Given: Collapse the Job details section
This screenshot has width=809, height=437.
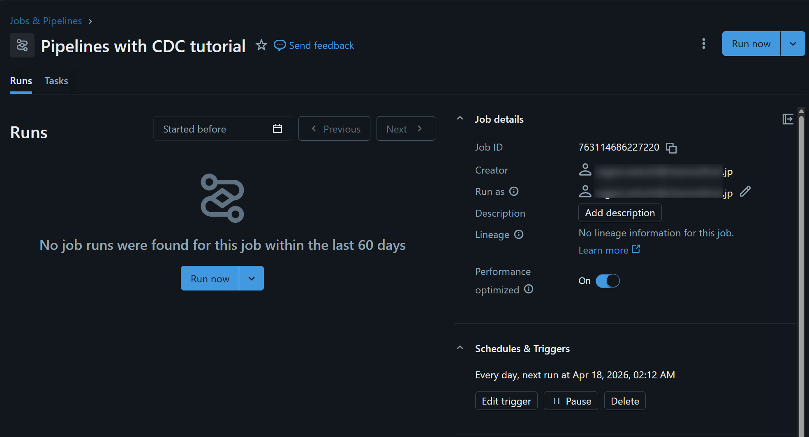Looking at the screenshot, I should coord(460,119).
